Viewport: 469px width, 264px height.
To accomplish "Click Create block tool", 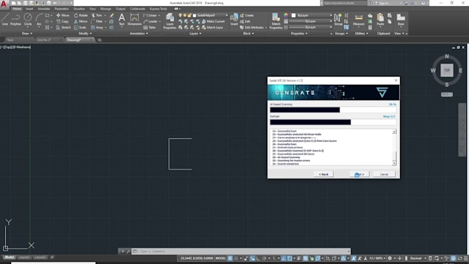I will pyautogui.click(x=247, y=15).
